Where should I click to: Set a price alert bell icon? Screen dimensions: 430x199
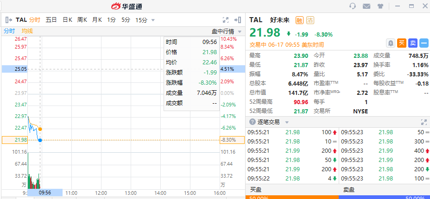[391, 43]
